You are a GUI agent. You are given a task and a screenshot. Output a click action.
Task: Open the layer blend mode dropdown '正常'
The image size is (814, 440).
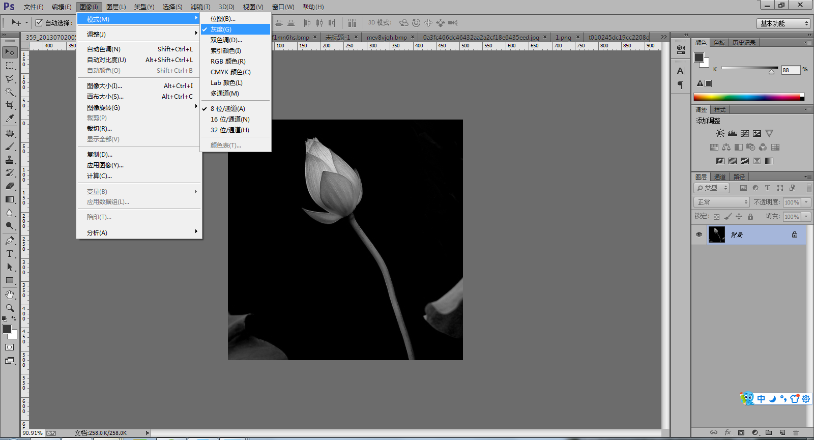(x=721, y=202)
